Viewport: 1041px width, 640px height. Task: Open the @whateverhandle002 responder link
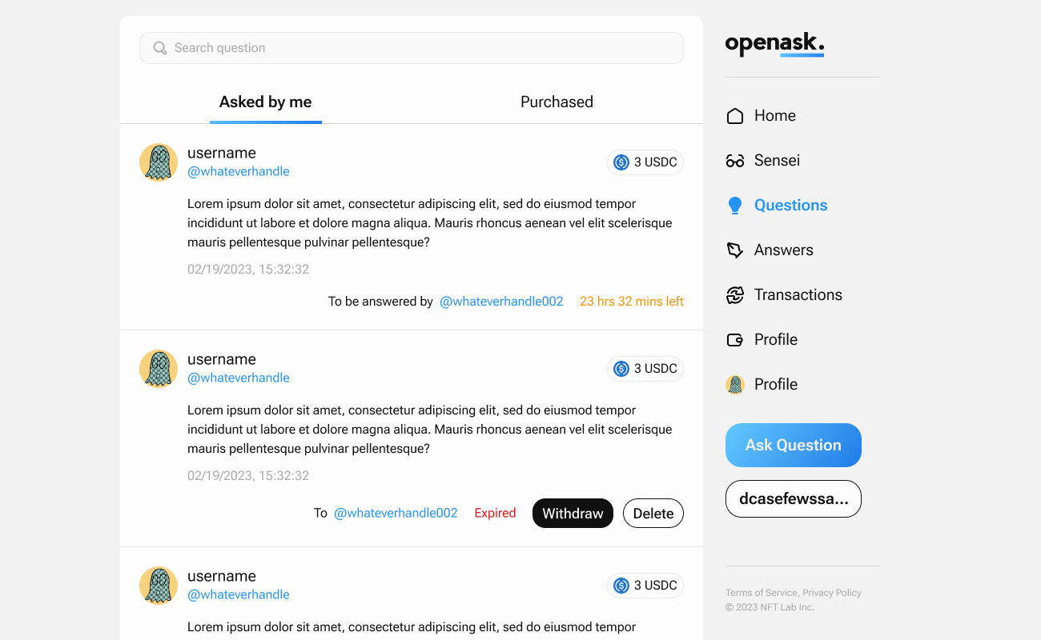[x=501, y=301]
